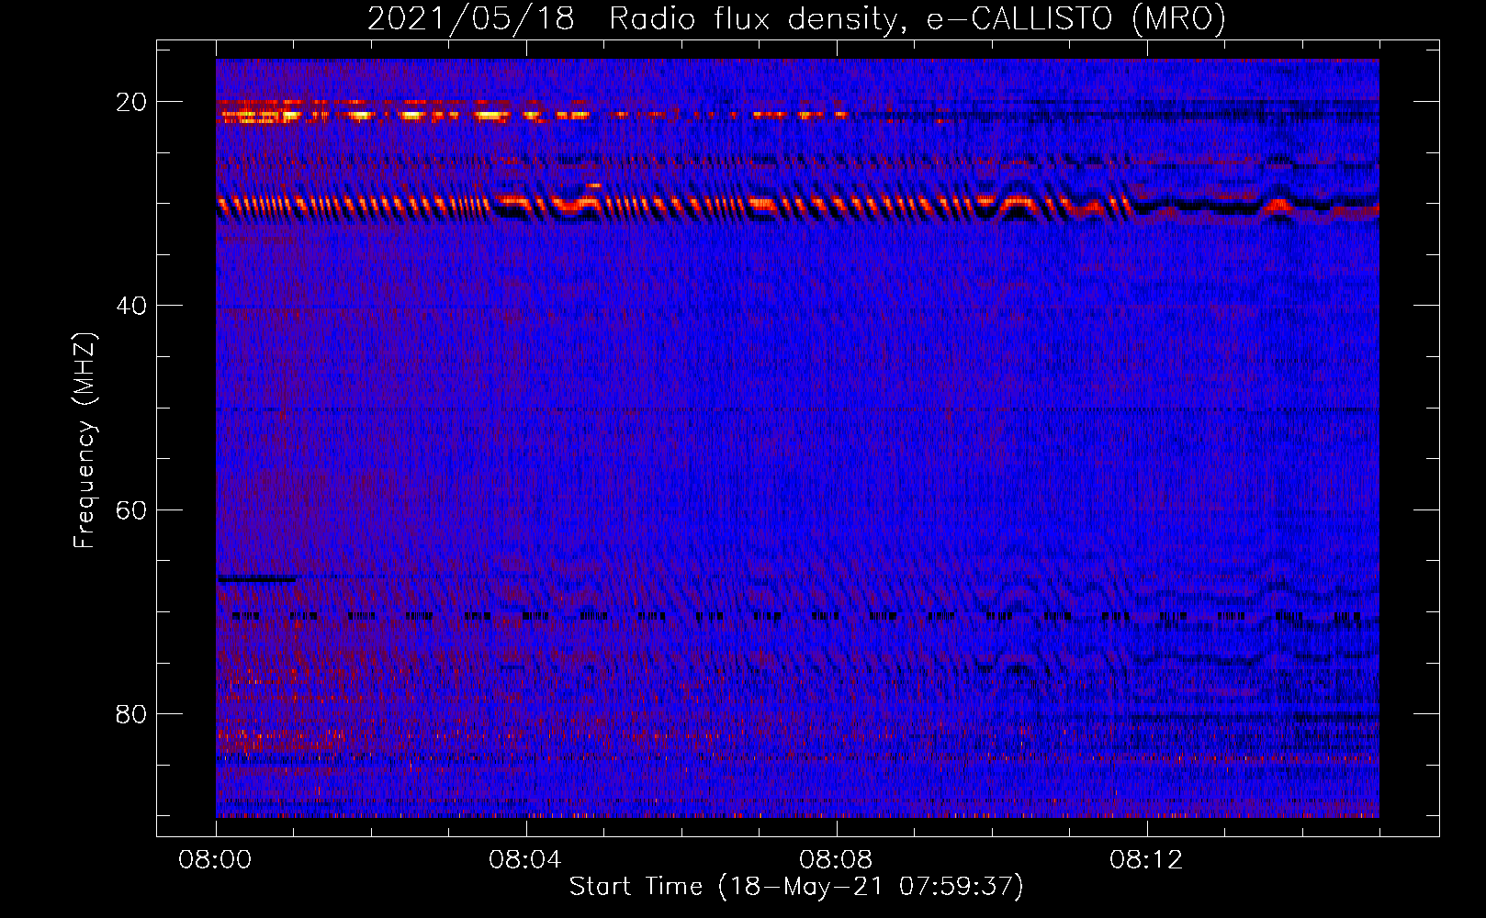Click the 08:04 time tick label

coord(525,860)
